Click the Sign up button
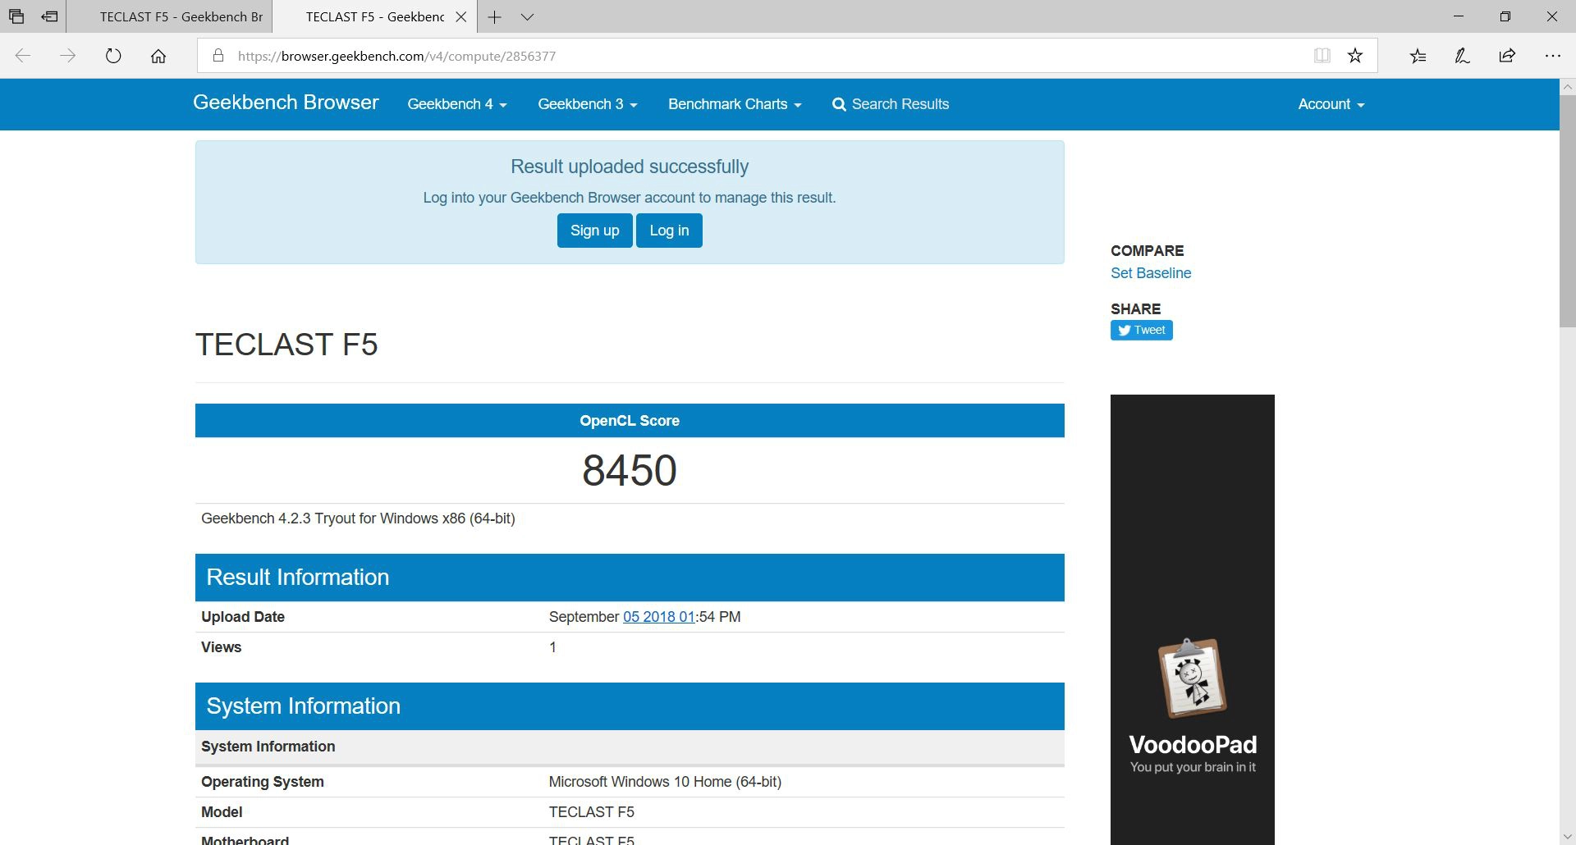This screenshot has height=845, width=1576. pos(595,231)
